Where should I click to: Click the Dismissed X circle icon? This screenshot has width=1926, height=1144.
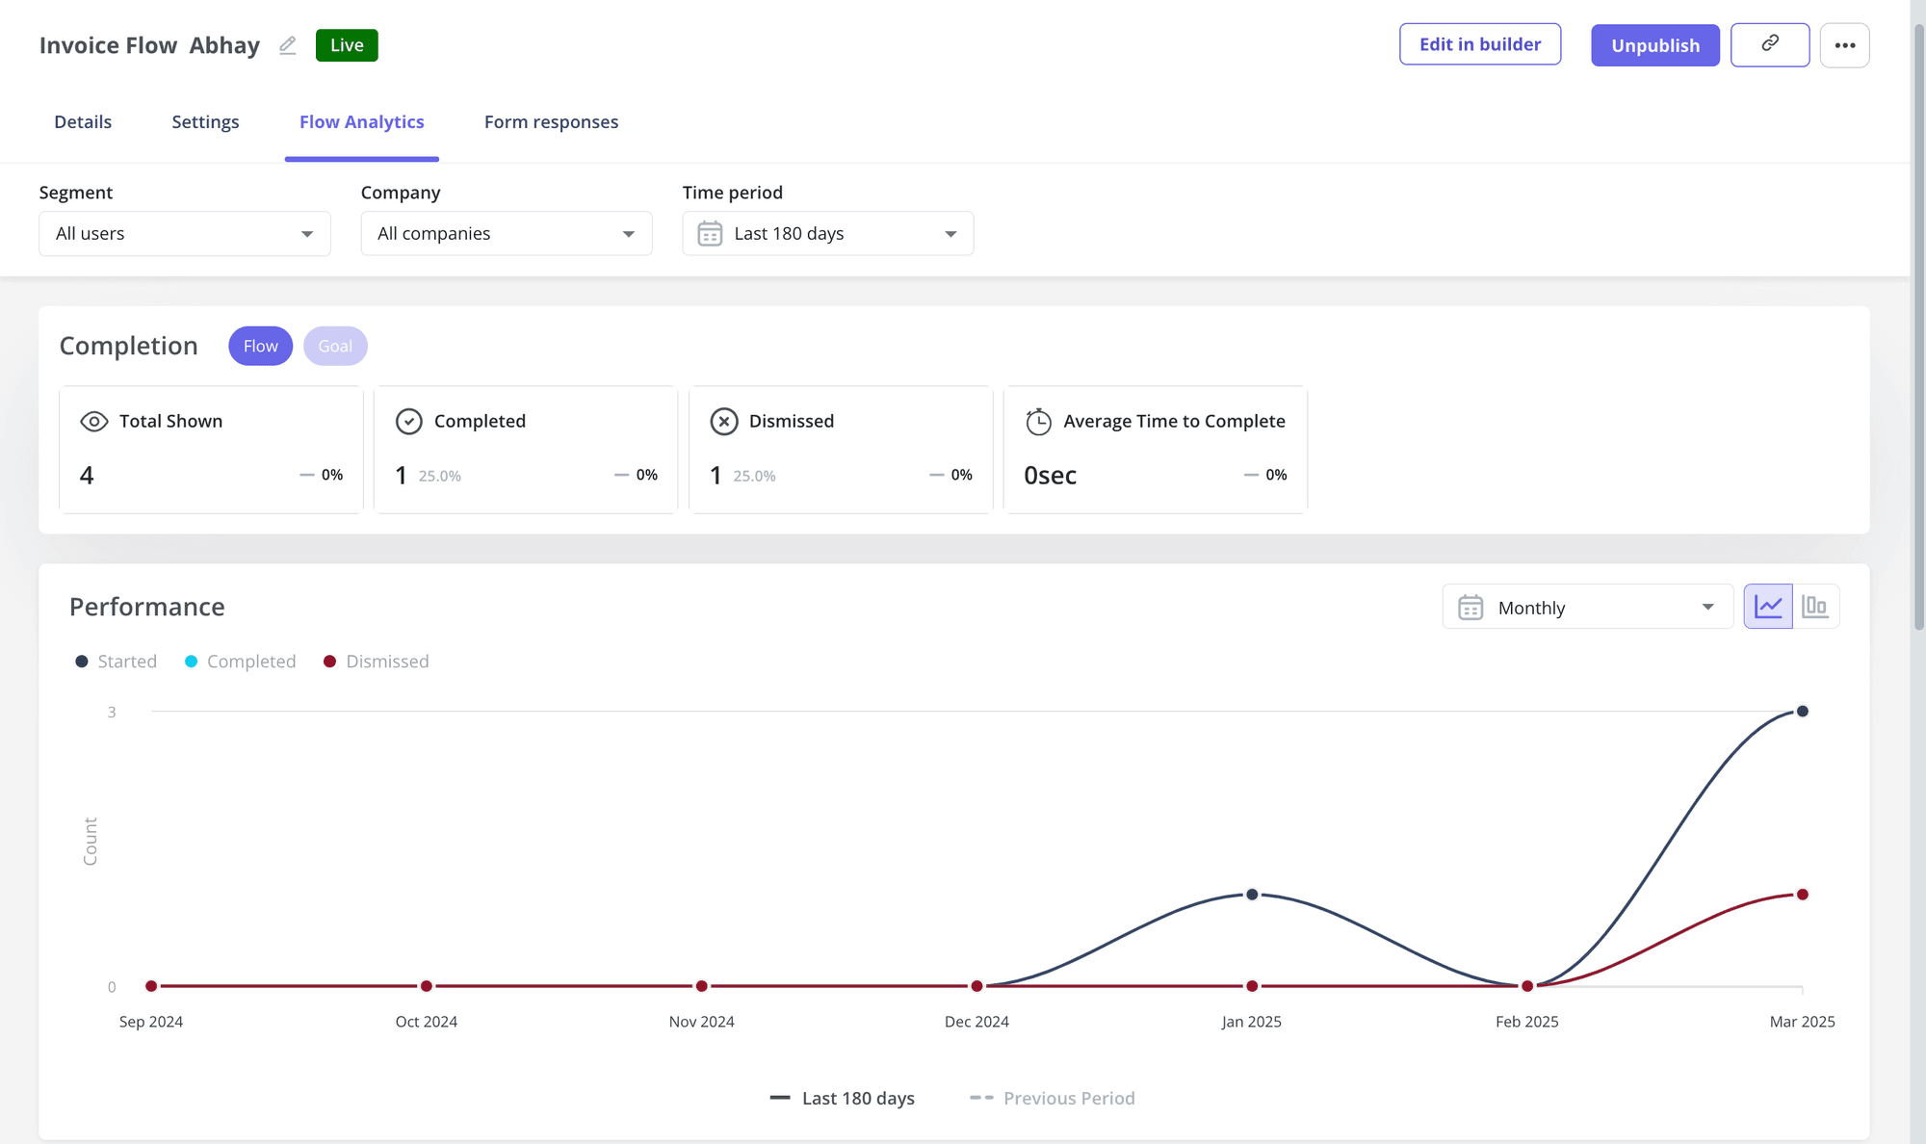[x=723, y=422]
